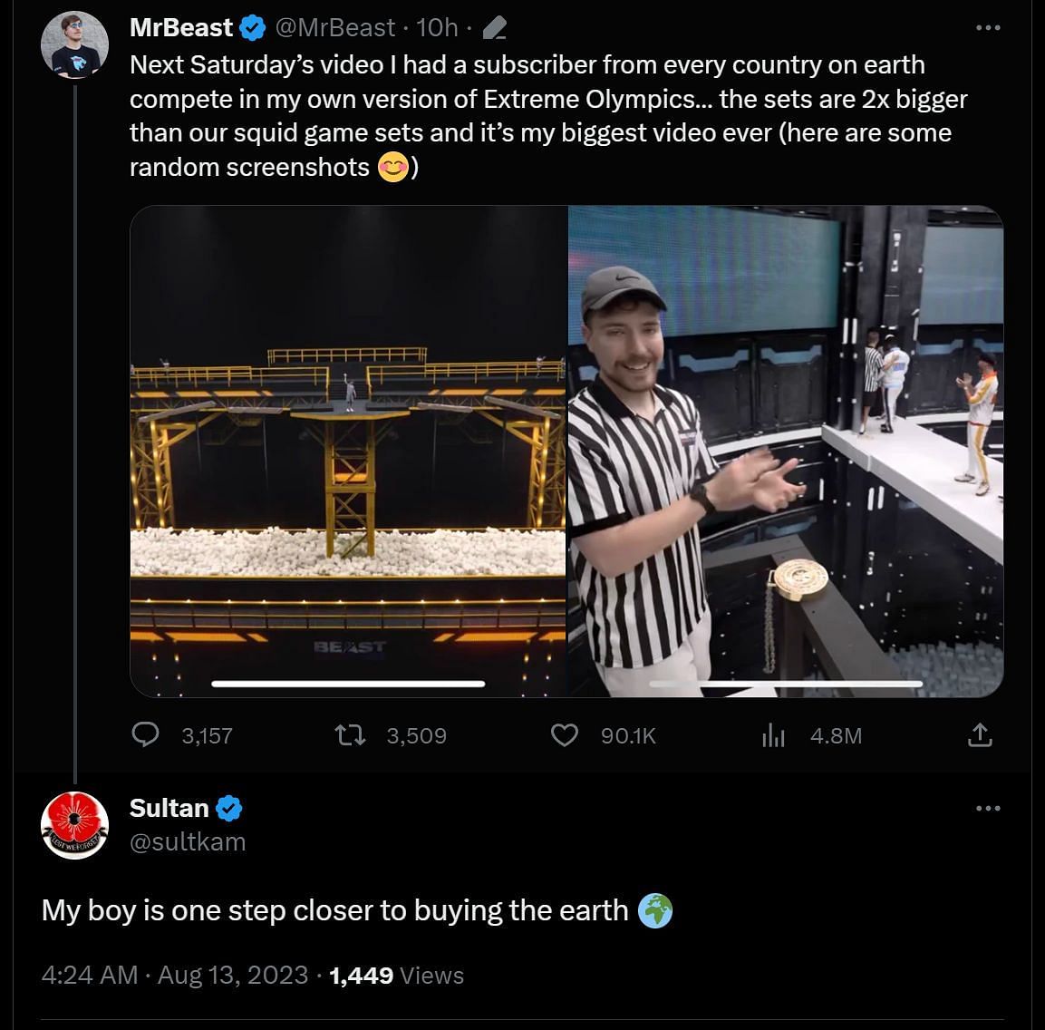Open Sultan's profile avatar

(x=74, y=823)
